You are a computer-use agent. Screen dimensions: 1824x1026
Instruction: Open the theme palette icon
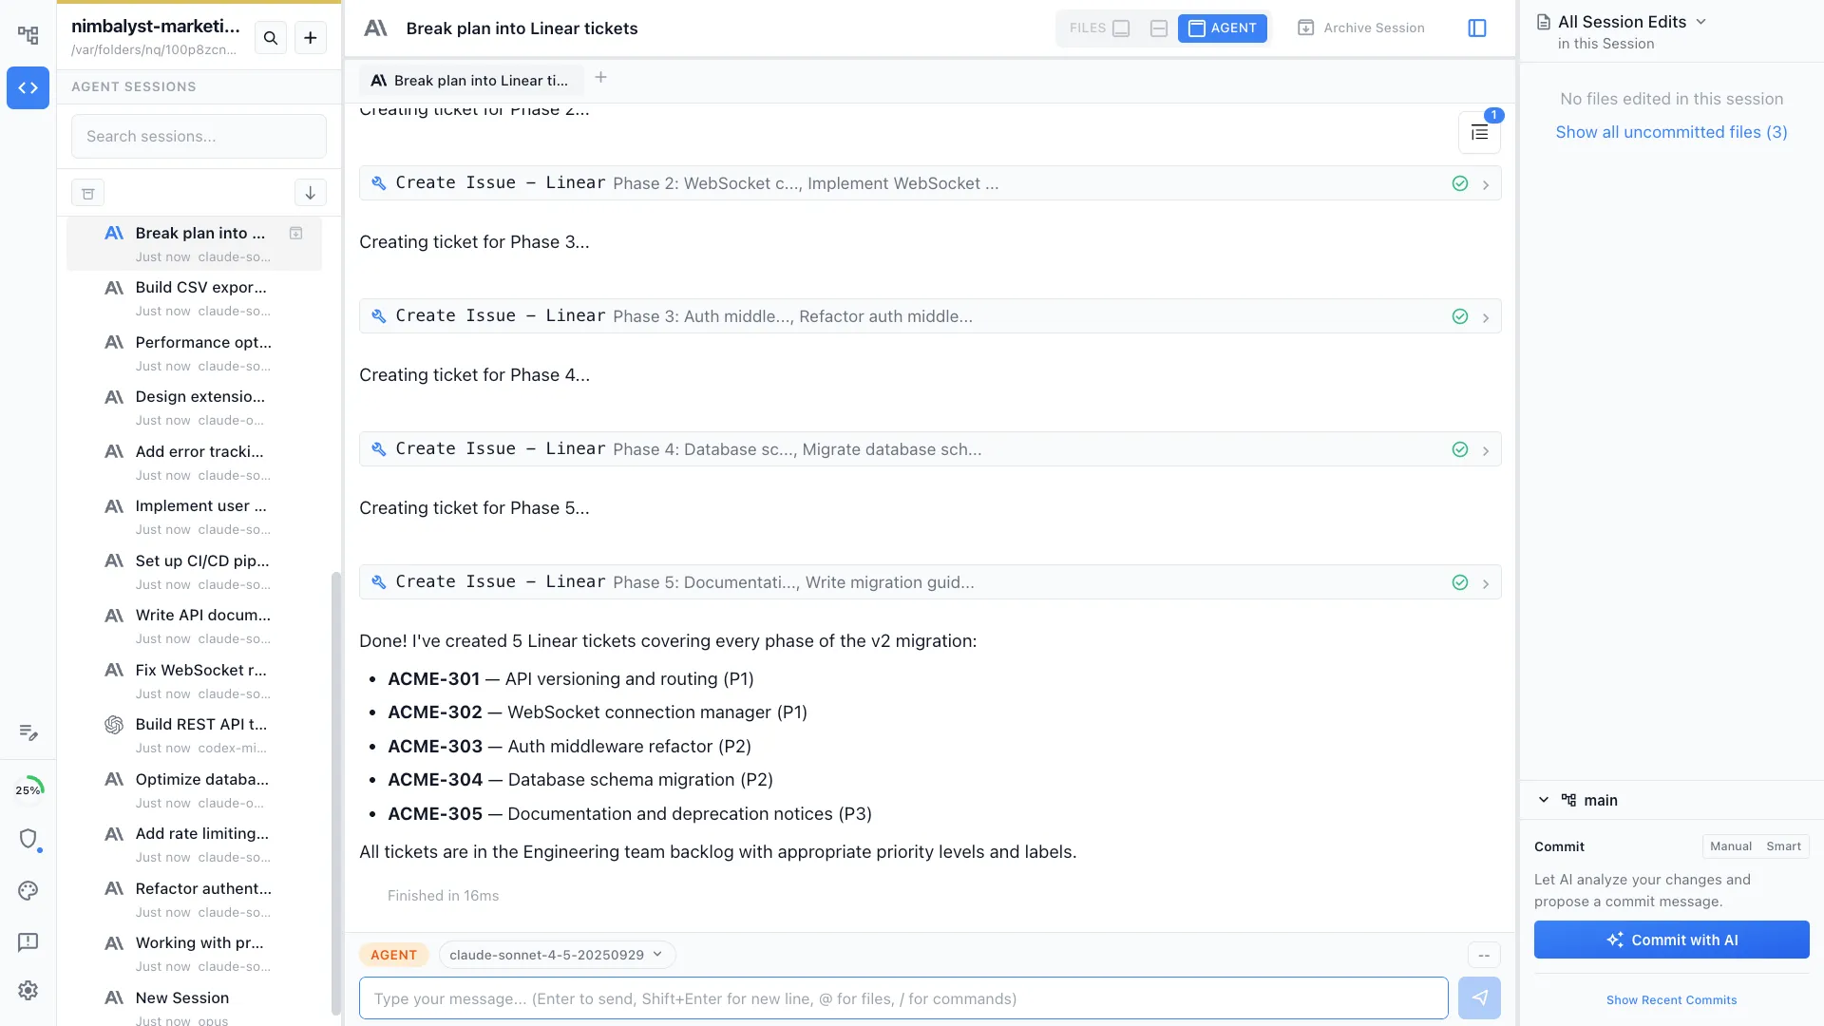pos(28,891)
